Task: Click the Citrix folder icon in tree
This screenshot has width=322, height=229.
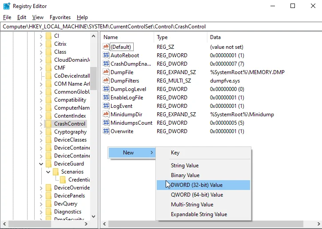Action: (49, 44)
